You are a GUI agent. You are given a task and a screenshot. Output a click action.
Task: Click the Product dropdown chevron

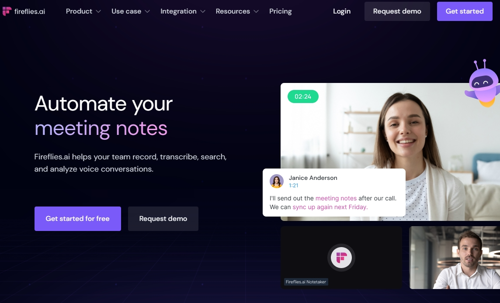tap(98, 11)
